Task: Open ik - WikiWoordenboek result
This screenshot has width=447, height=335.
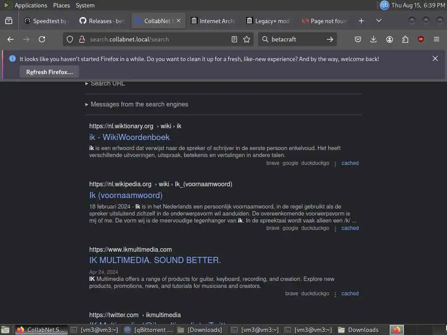Action: pos(129,137)
